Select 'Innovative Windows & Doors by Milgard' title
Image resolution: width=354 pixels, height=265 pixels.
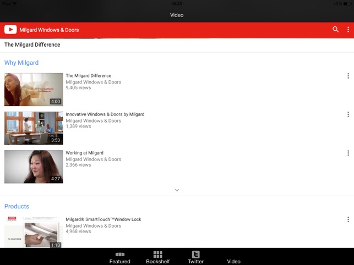[105, 114]
